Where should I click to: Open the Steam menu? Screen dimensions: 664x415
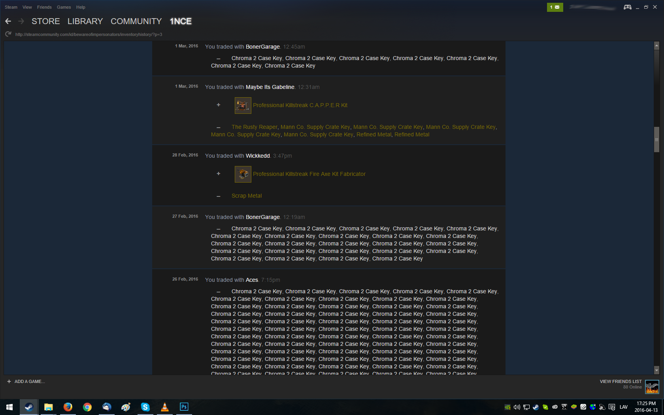11,7
